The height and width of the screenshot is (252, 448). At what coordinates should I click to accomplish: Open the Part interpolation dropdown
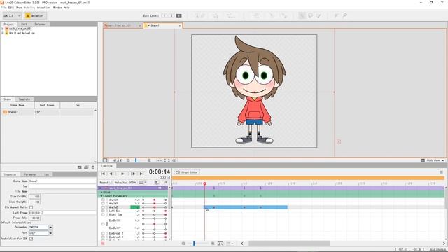point(50,233)
